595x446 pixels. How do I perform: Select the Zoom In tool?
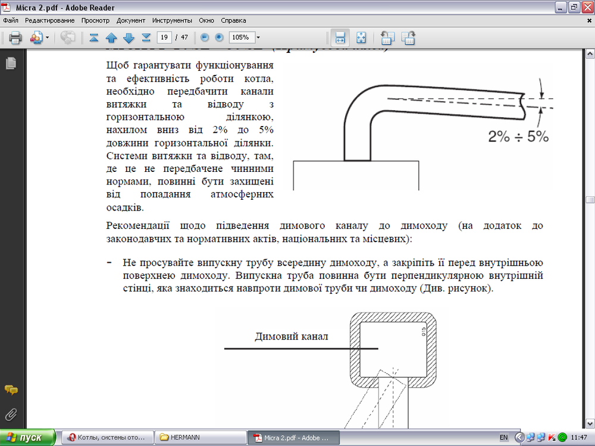[220, 37]
